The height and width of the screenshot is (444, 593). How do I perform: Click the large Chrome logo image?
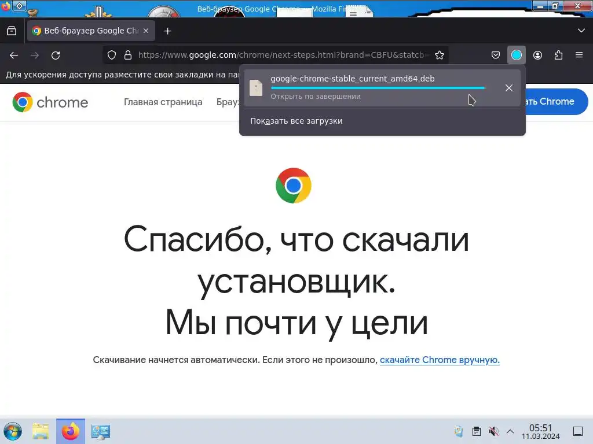[x=294, y=186]
